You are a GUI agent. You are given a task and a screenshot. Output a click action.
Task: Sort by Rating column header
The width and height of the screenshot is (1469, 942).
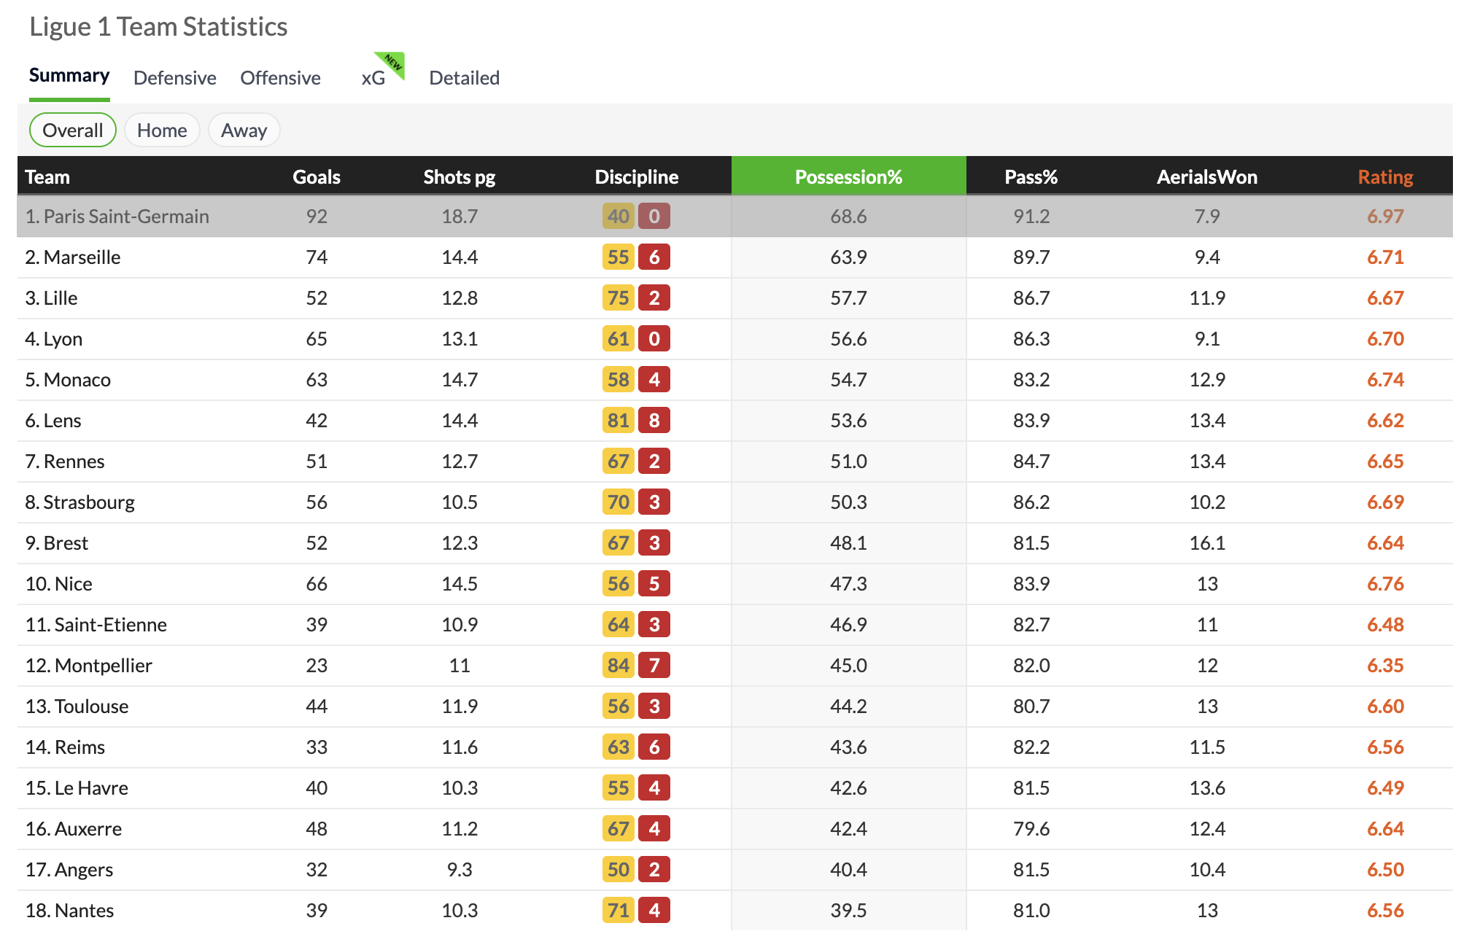(x=1386, y=176)
